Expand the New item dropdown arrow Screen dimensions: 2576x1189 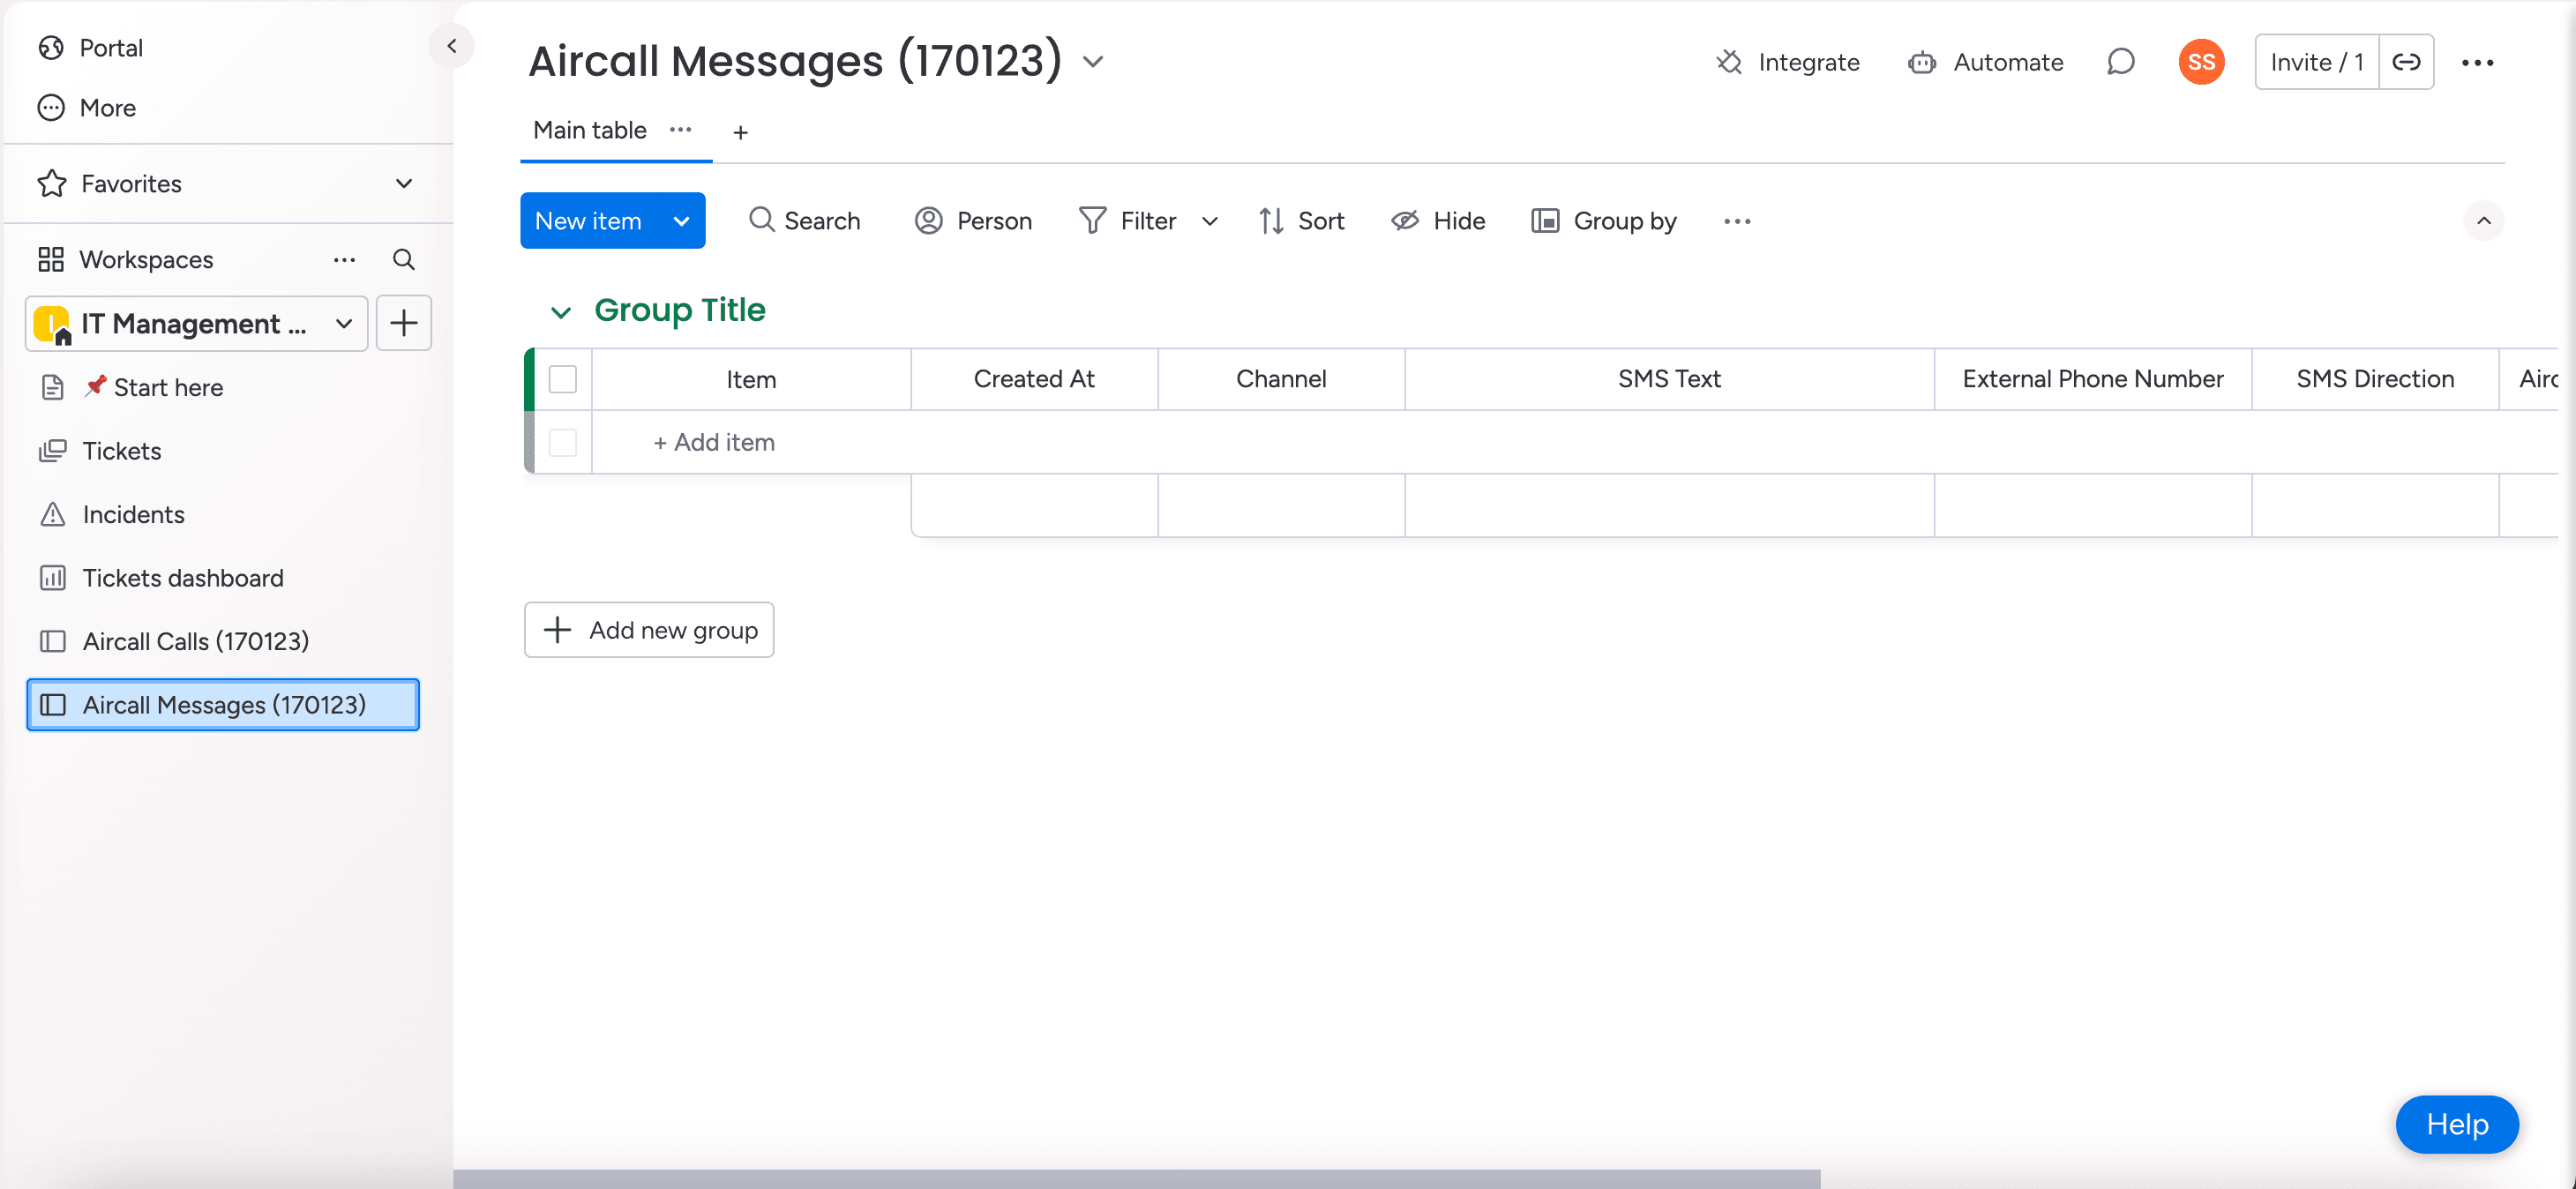tap(681, 221)
